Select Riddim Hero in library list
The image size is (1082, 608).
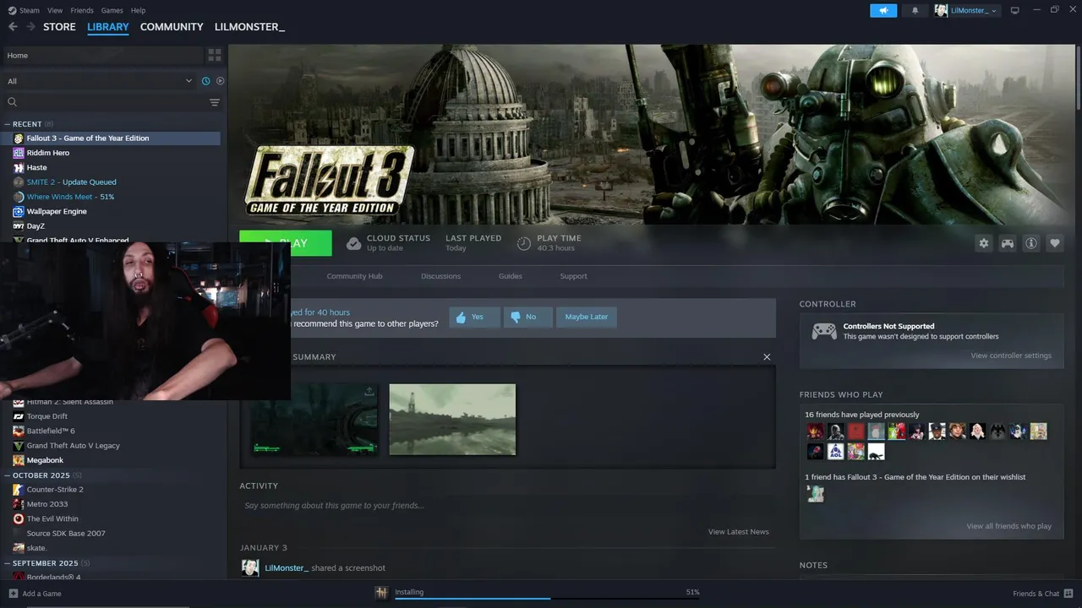pos(48,153)
